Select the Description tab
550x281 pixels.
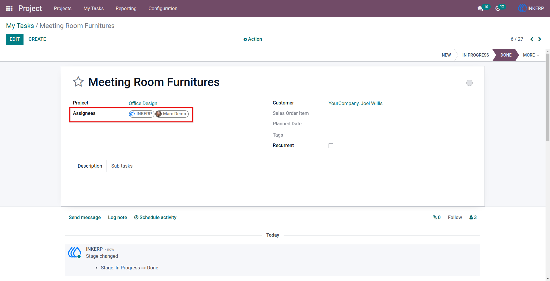[x=90, y=166]
